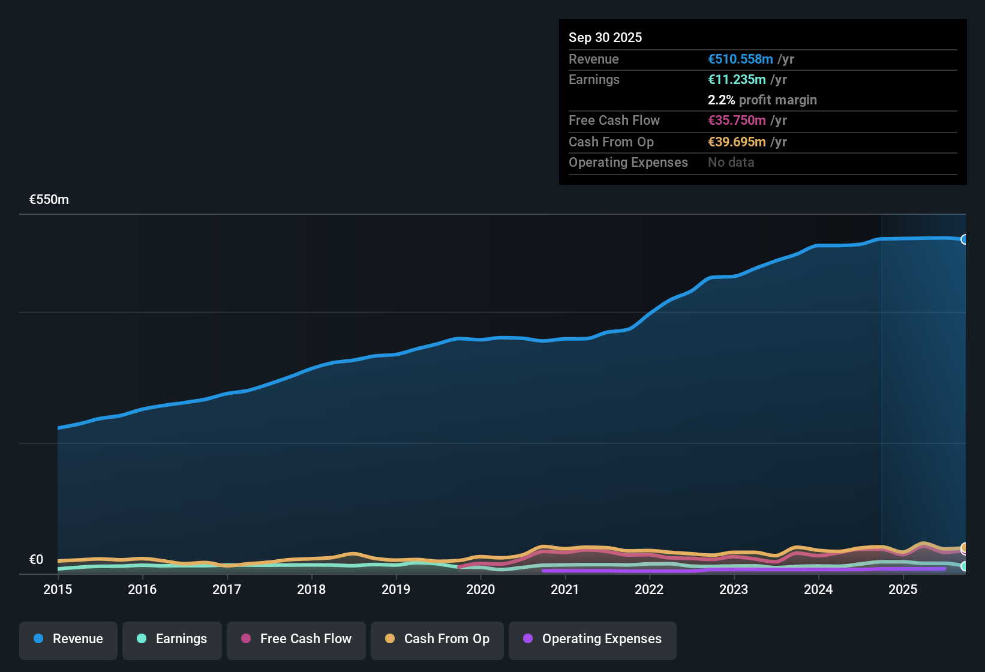Expand the Free Cash Flow legend entry
This screenshot has width=985, height=672.
[296, 639]
